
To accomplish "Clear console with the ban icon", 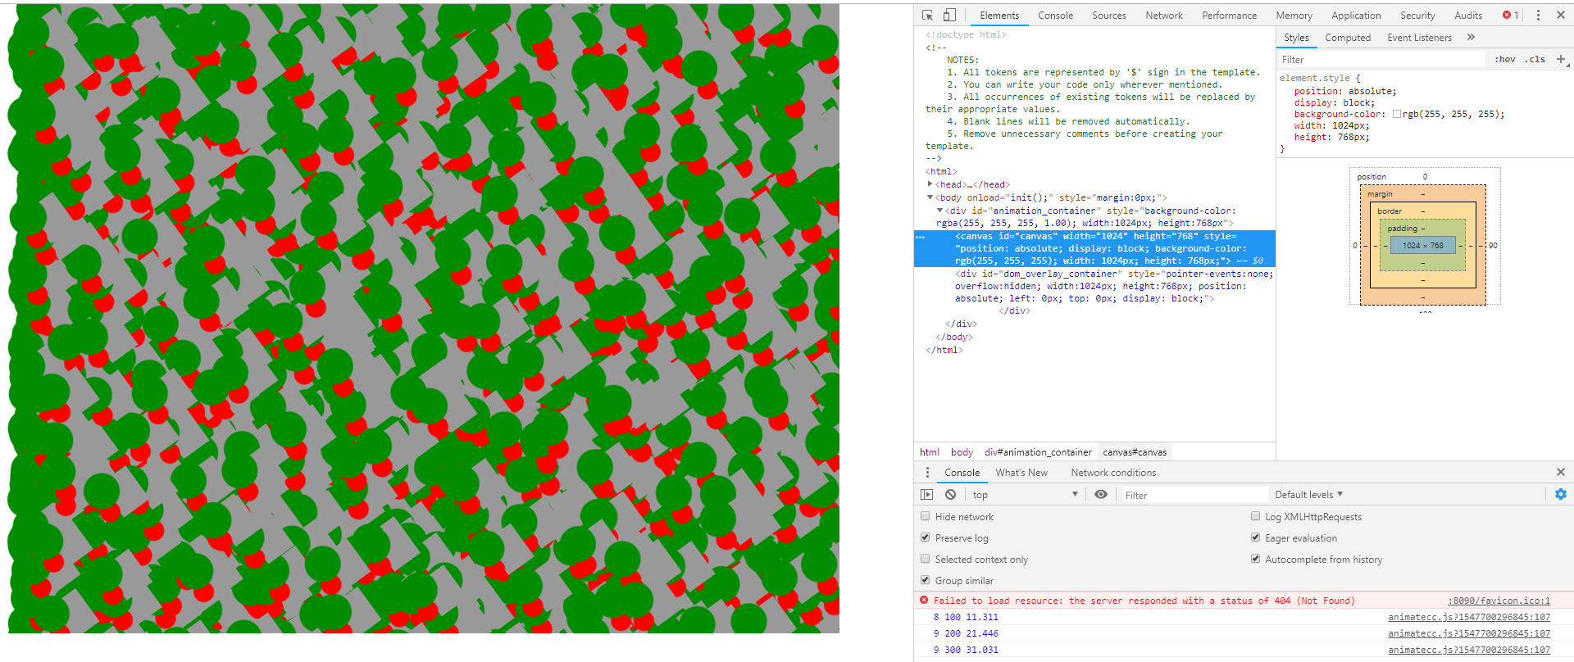I will click(x=950, y=495).
